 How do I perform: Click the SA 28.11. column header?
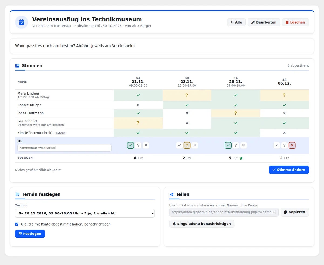tap(236, 82)
